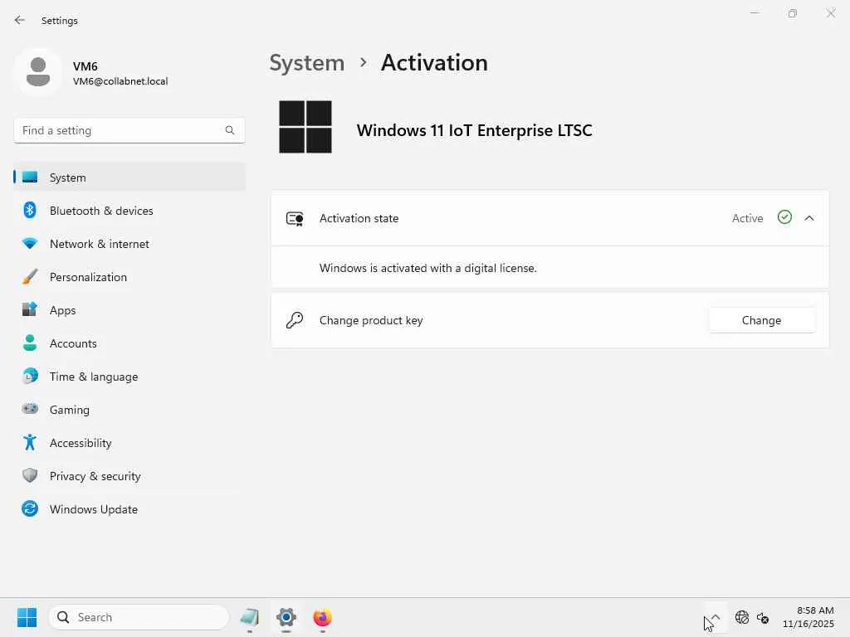This screenshot has width=850, height=637.
Task: Navigate to System breadcrumb link
Action: pos(306,63)
